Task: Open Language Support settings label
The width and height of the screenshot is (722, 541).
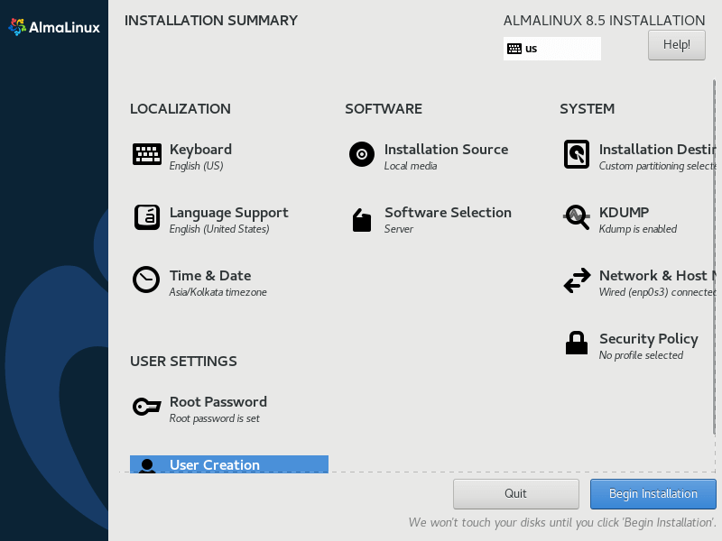Action: 229,213
